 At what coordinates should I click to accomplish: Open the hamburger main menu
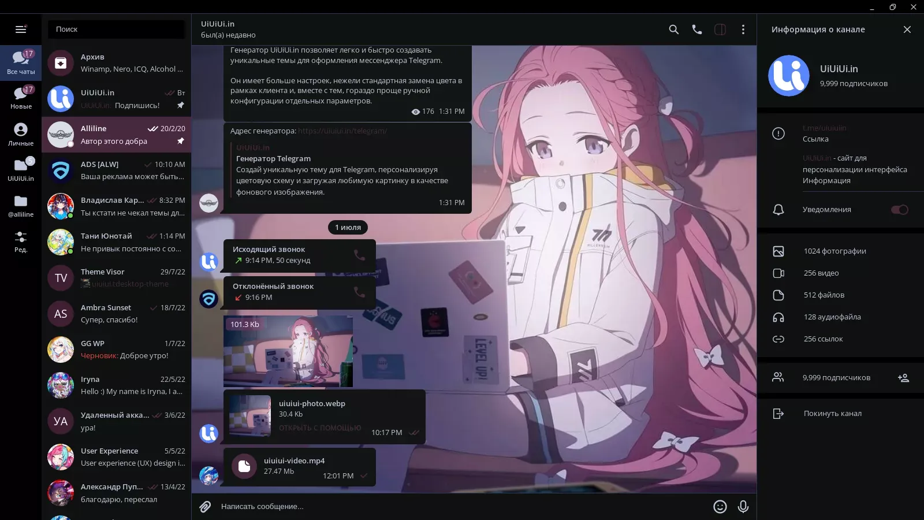tap(21, 29)
